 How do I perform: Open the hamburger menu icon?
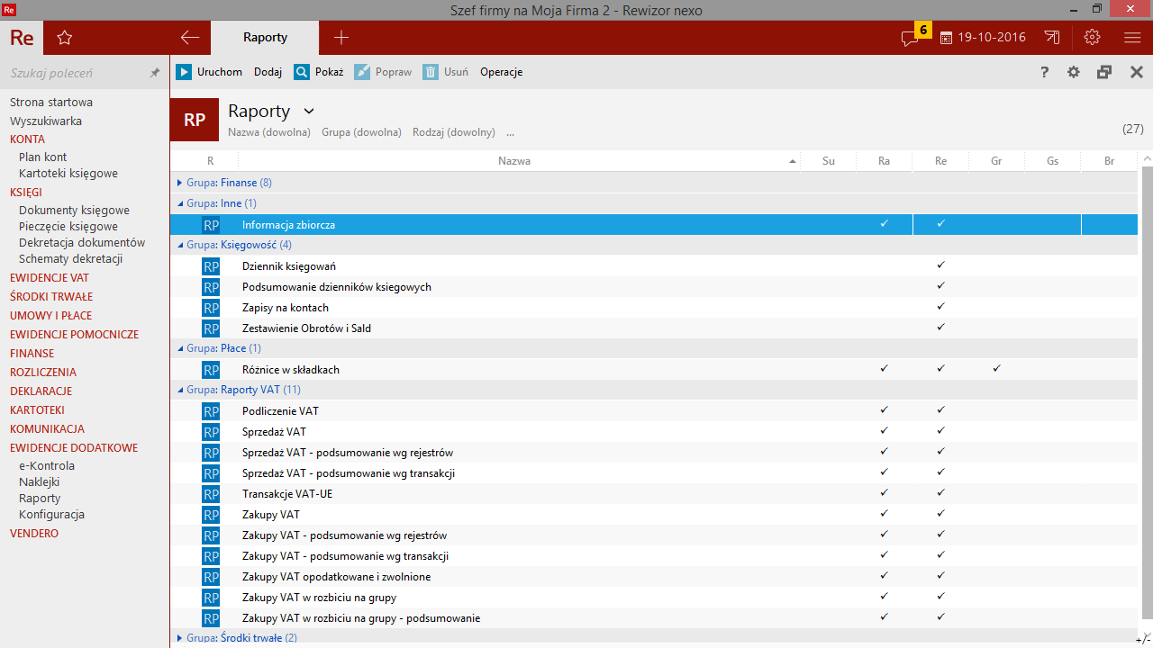tap(1132, 38)
